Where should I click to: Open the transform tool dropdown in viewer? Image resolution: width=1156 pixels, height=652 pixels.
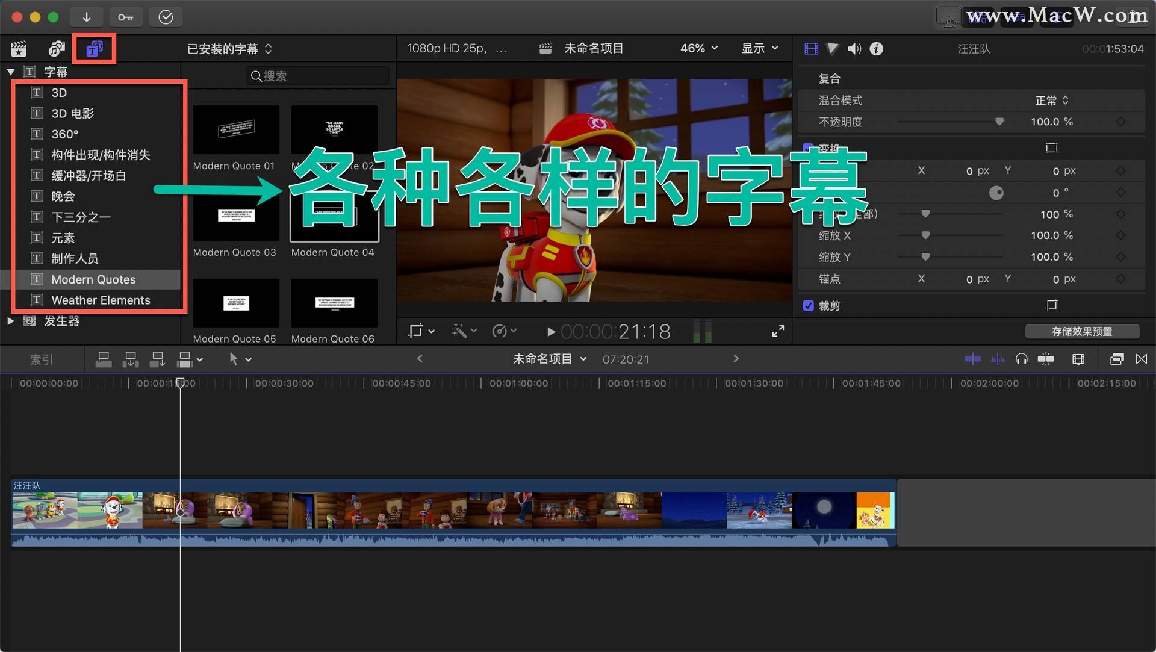pyautogui.click(x=421, y=331)
